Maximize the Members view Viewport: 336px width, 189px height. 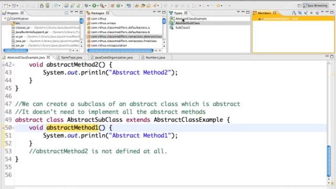pos(332,13)
